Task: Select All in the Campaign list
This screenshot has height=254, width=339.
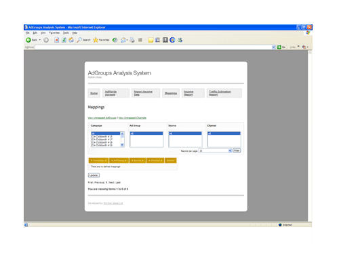Action: (106, 133)
